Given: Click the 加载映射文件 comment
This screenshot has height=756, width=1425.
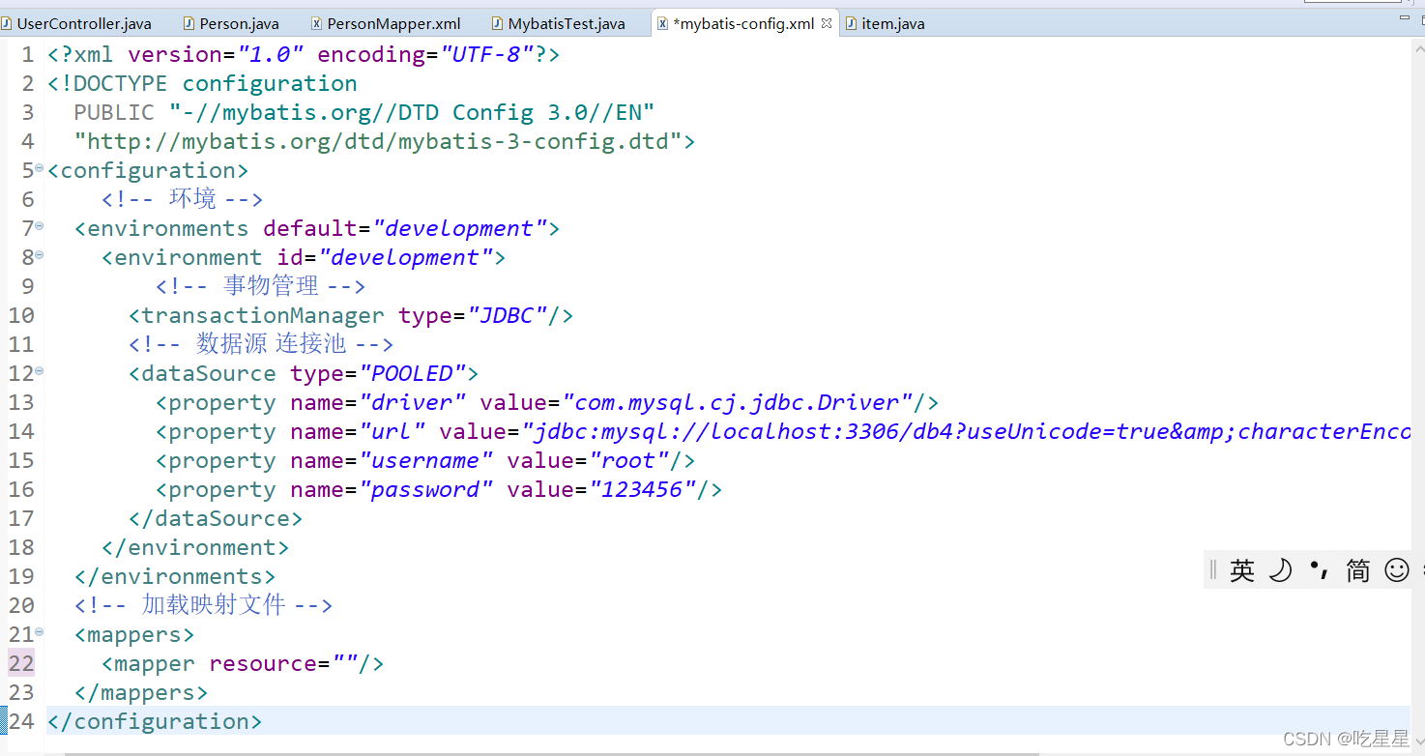Looking at the screenshot, I should click(x=203, y=605).
